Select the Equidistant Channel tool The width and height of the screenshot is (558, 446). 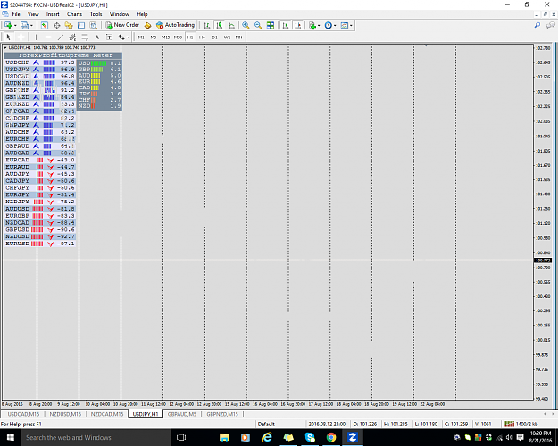tap(72, 37)
